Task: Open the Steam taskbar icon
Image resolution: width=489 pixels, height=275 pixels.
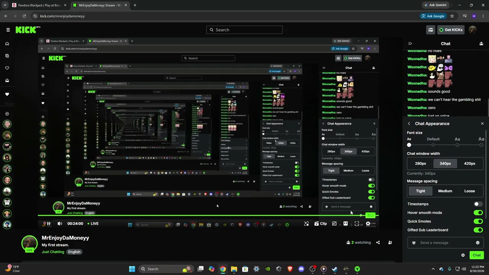Action: (335, 269)
